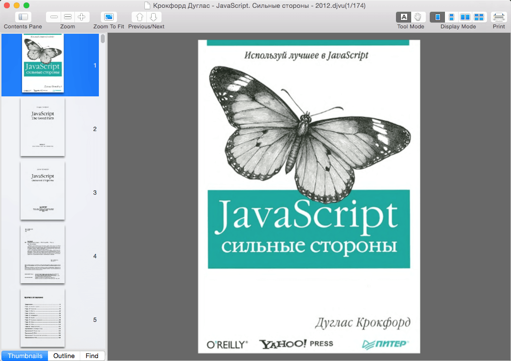
Task: Click the Print toolbar icon
Action: click(x=499, y=17)
